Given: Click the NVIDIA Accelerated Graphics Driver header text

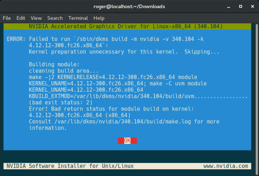Looking at the screenshot, I should (126, 26).
